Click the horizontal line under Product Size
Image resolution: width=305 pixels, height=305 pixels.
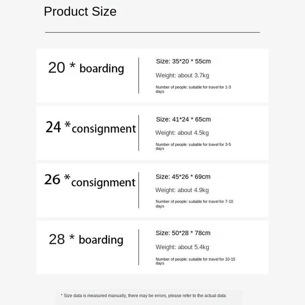[x=152, y=32]
